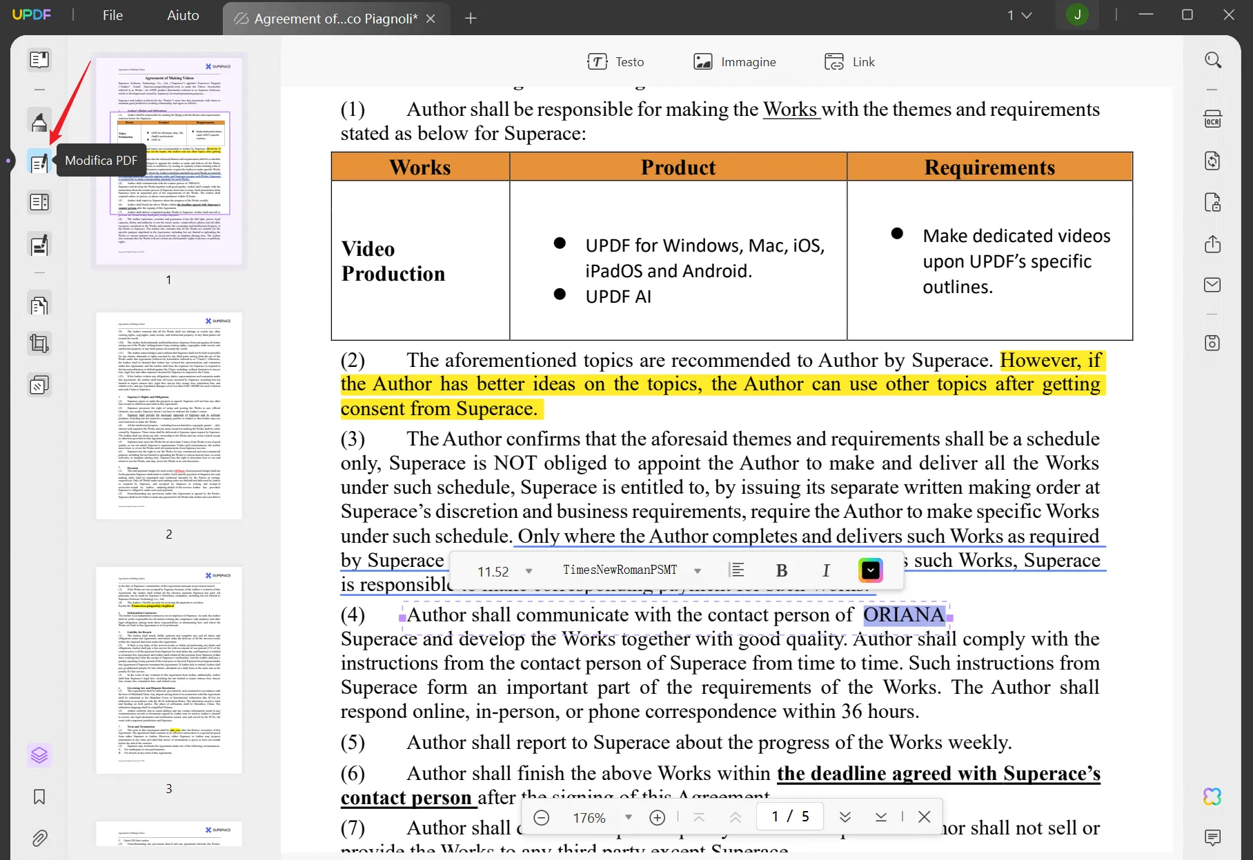Zoom out with the minus icon
The width and height of the screenshot is (1253, 860).
tap(542, 817)
